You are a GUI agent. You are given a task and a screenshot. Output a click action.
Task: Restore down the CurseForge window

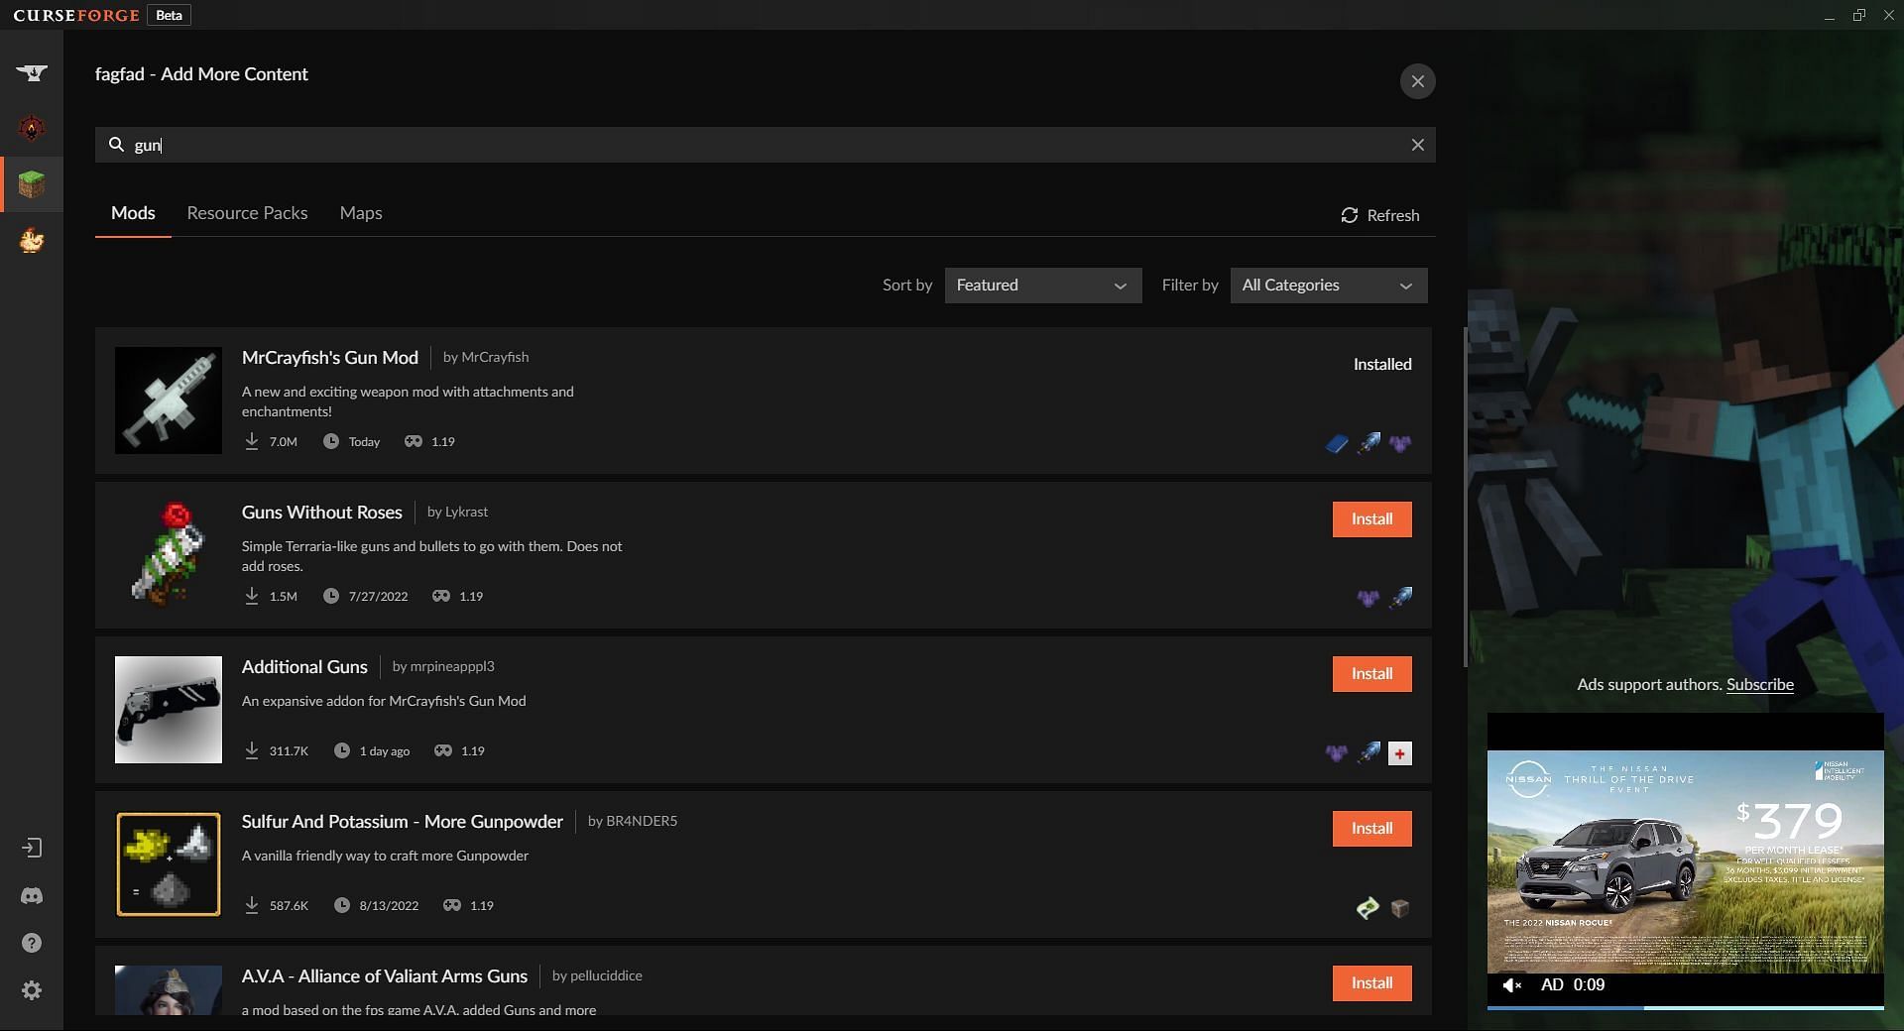coord(1858,15)
